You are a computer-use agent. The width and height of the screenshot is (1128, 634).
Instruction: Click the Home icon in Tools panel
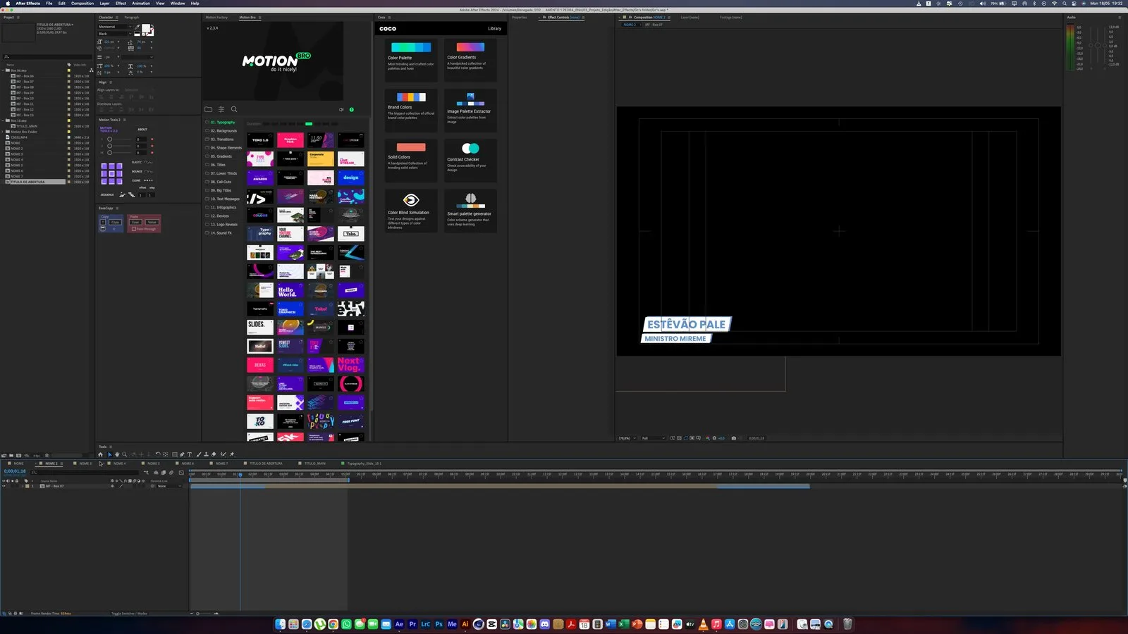(x=100, y=454)
